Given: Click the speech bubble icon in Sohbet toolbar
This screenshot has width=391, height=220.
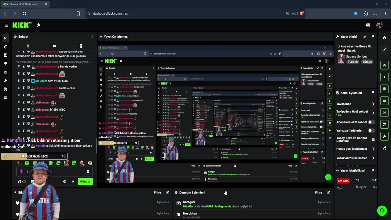Looking at the screenshot, I should pos(54,46).
